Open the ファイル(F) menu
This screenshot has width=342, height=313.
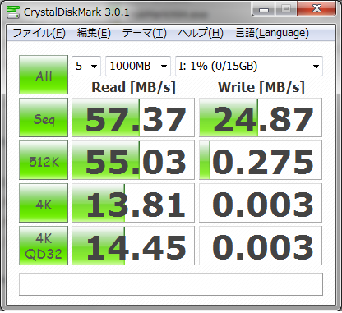pyautogui.click(x=39, y=33)
